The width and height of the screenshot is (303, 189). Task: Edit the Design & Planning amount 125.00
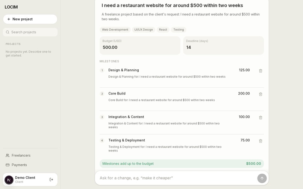tap(244, 70)
